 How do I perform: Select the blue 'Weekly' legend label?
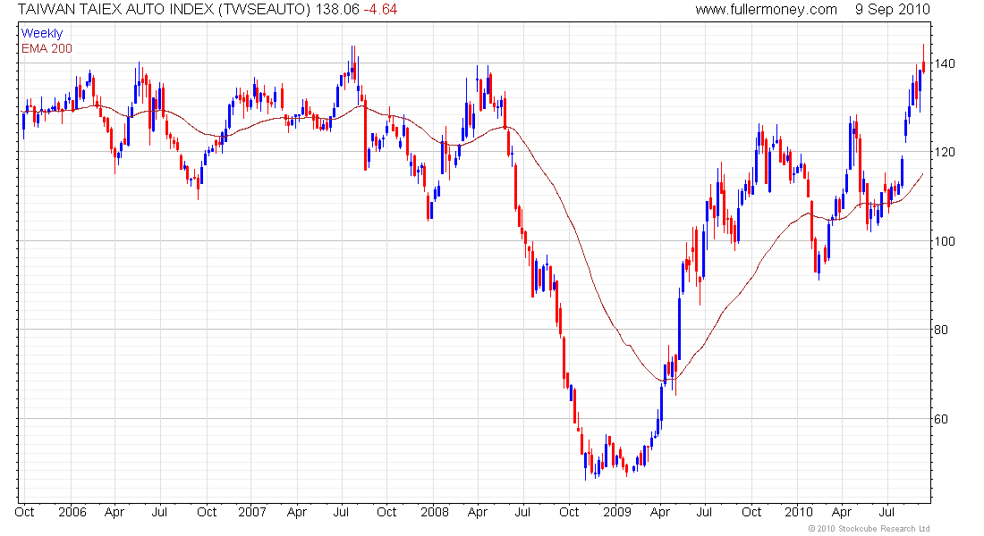click(x=42, y=33)
